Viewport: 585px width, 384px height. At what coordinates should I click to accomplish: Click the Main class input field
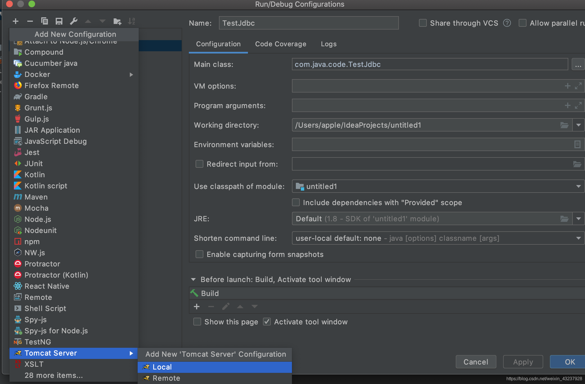tap(430, 64)
